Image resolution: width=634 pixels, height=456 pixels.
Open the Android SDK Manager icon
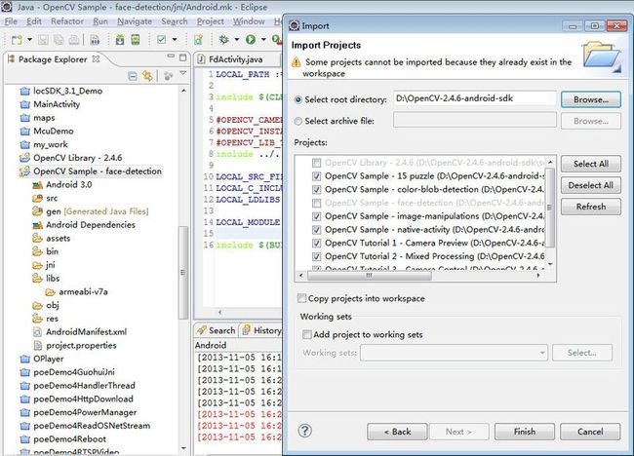[120, 40]
